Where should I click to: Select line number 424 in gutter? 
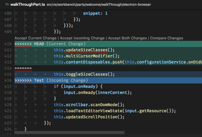click(x=8, y=129)
